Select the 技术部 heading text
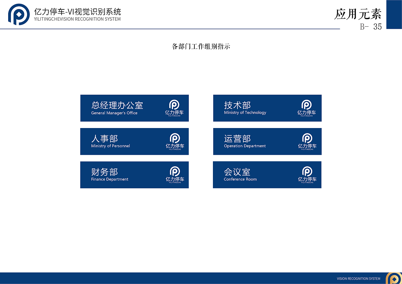Viewport: 402px width, 284px height. (x=237, y=105)
